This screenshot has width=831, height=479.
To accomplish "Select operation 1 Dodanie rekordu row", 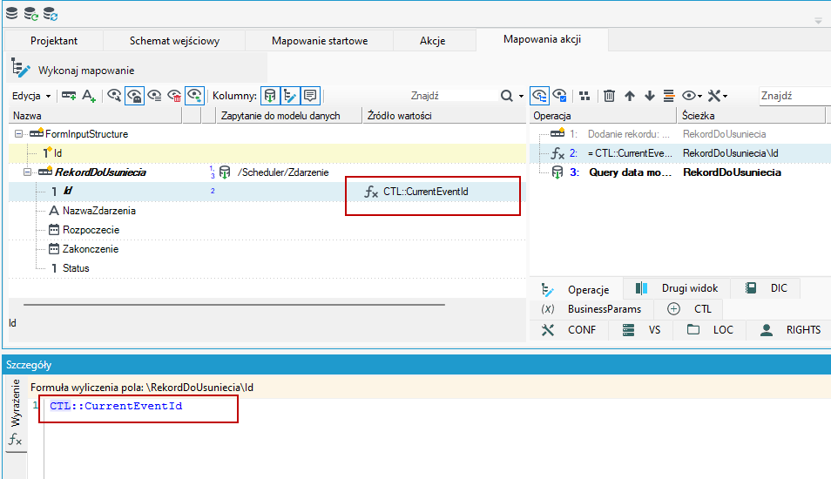I will [x=680, y=134].
